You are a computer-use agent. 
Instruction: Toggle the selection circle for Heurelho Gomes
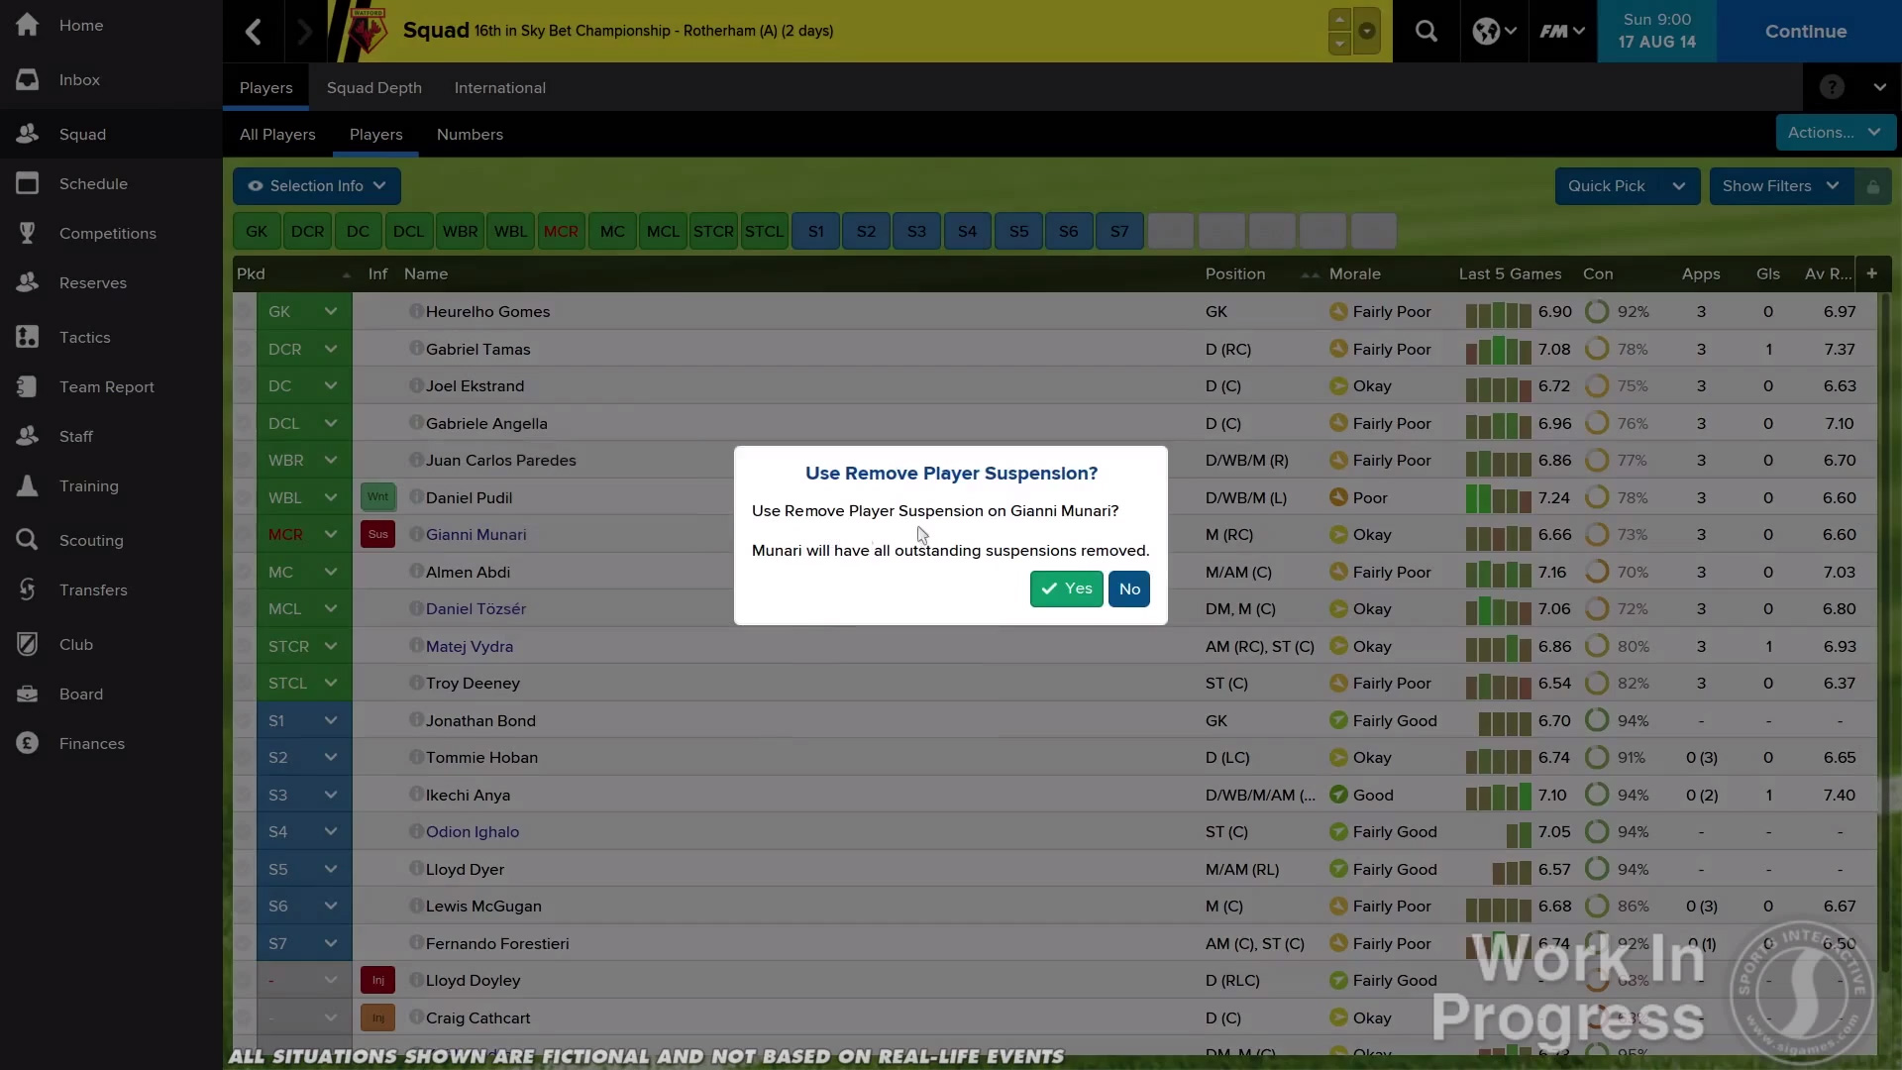click(x=244, y=312)
